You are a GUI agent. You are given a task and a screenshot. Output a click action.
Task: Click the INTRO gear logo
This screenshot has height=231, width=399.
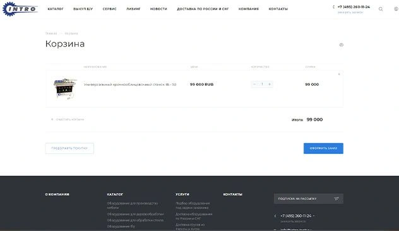point(20,9)
